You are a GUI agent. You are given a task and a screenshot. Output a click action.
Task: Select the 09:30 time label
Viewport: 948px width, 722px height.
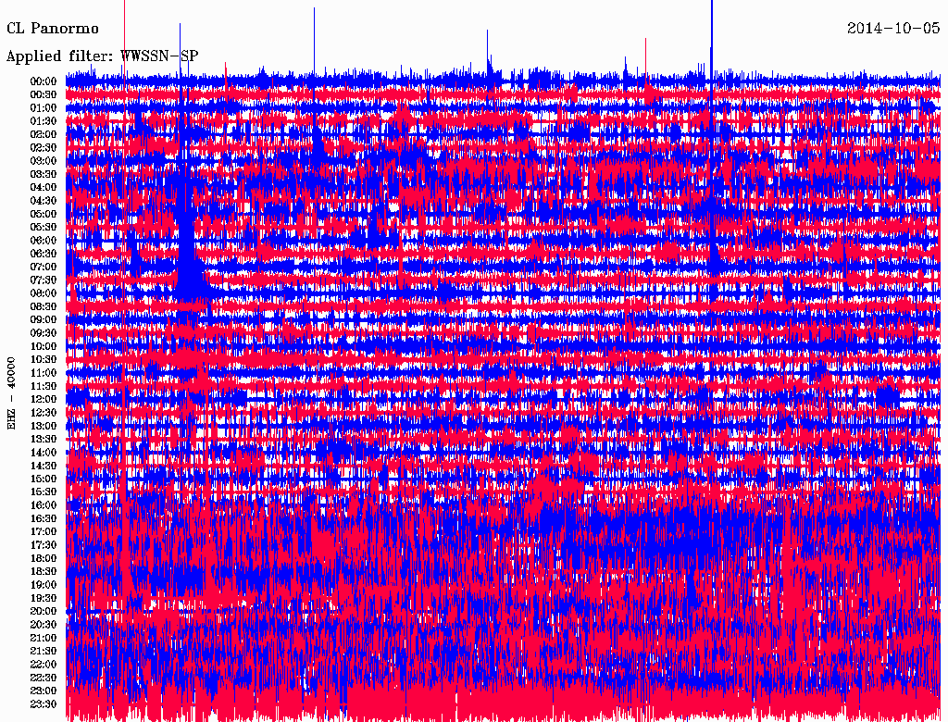point(44,333)
